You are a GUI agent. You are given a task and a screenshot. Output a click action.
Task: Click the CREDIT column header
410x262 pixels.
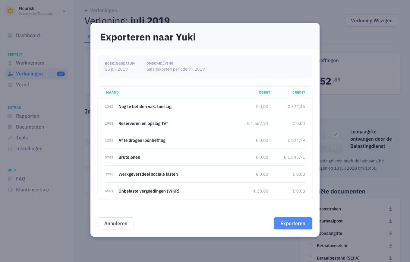(x=299, y=92)
